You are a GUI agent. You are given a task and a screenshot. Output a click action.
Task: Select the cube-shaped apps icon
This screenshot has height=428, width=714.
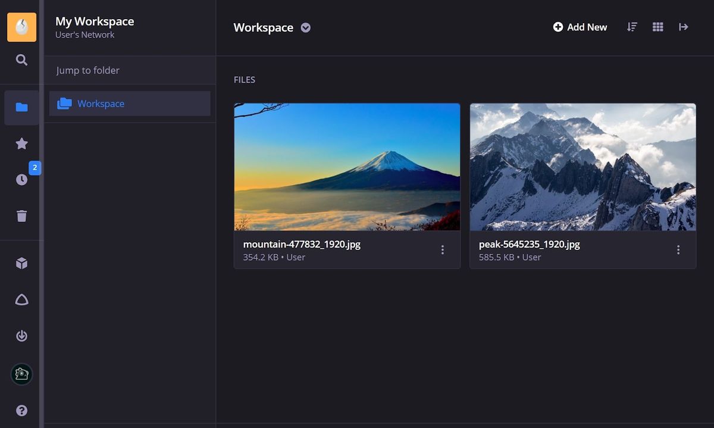click(x=21, y=263)
